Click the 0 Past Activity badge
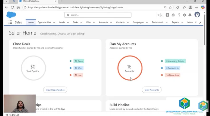 (173, 68)
